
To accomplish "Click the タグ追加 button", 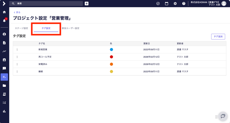I will click(218, 37).
